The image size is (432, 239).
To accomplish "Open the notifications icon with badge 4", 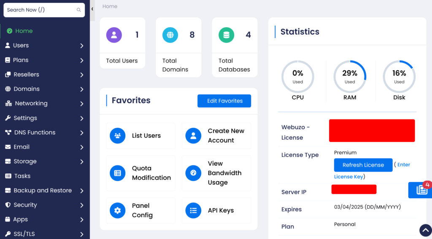I will point(421,190).
